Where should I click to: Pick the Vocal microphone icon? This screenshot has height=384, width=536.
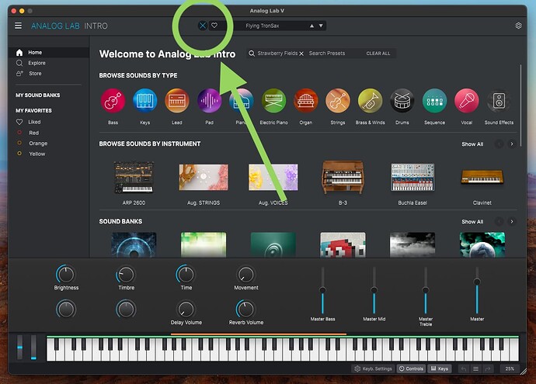click(x=467, y=101)
